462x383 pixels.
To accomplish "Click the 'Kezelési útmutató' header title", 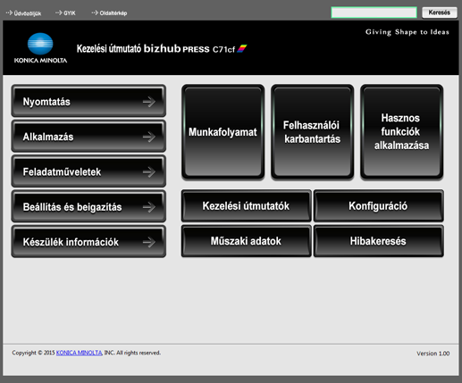I will point(109,48).
